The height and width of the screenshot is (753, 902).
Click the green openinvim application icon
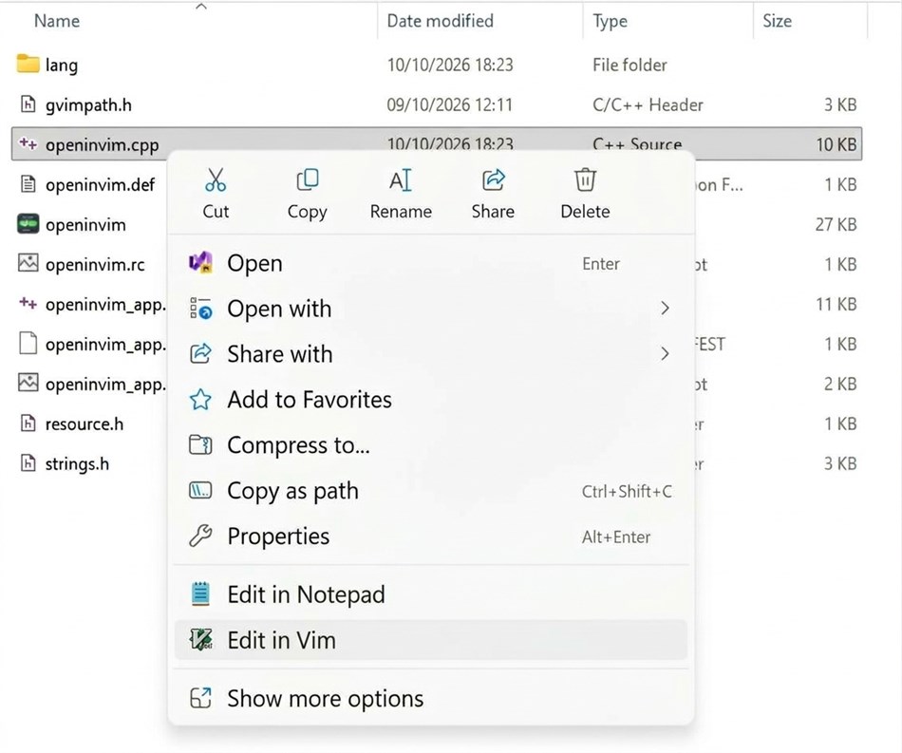pyautogui.click(x=28, y=223)
